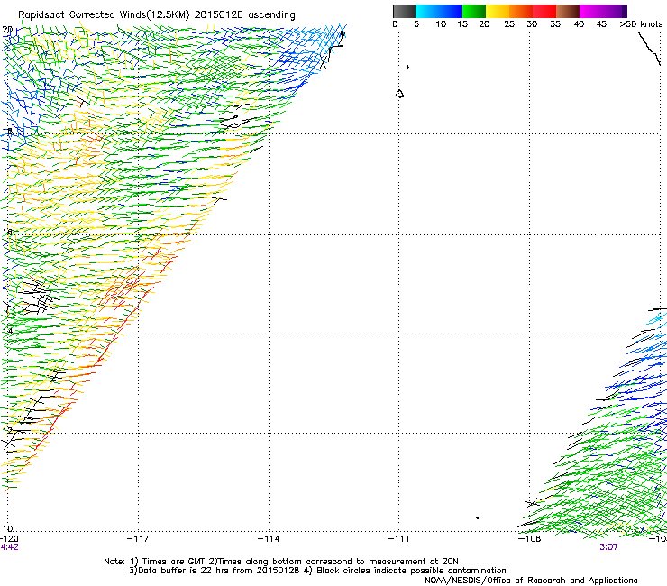Click the '-114' longitude axis label
Screen dimensions: 667x586
(269, 539)
